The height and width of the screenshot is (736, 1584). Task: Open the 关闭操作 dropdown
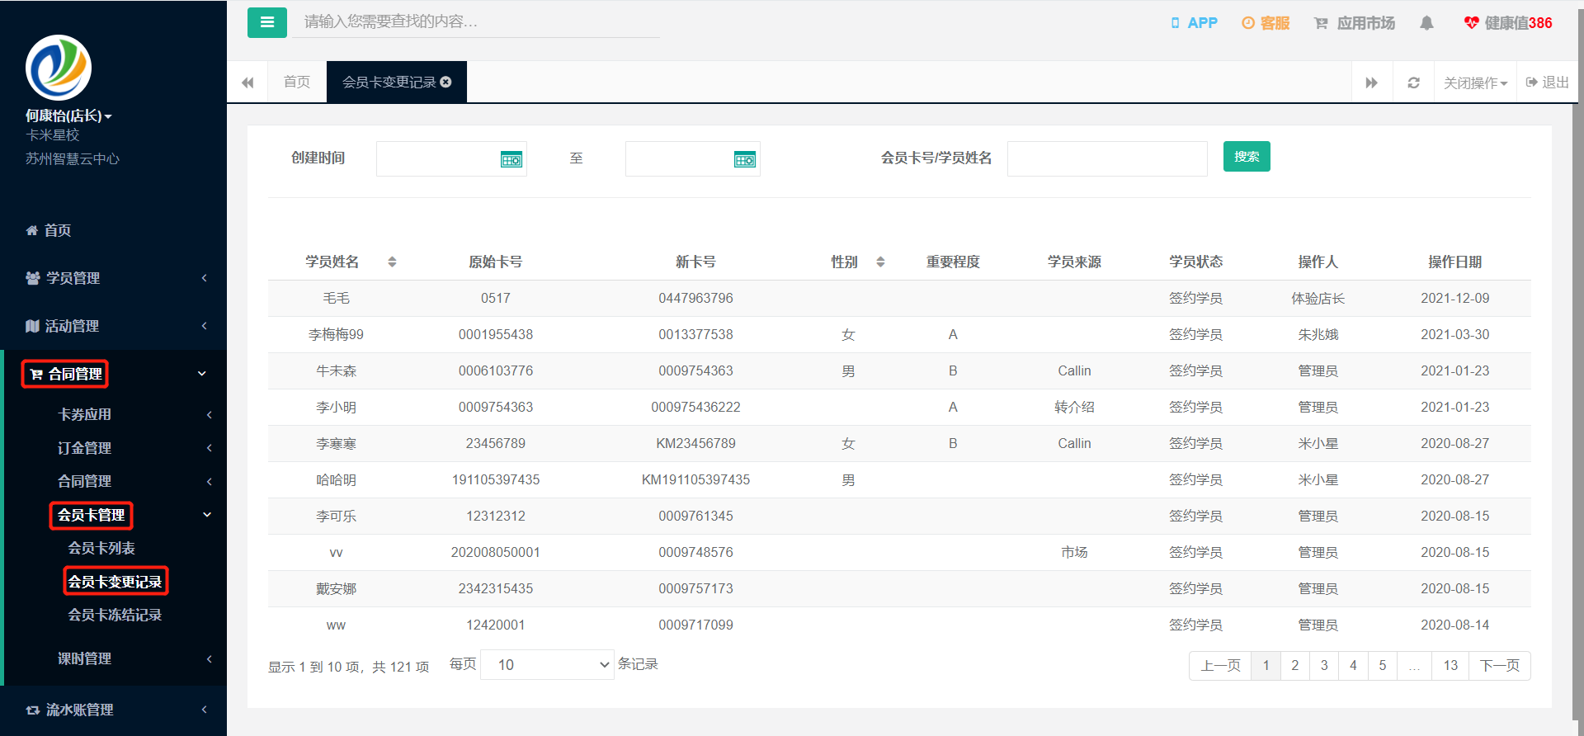pos(1475,83)
